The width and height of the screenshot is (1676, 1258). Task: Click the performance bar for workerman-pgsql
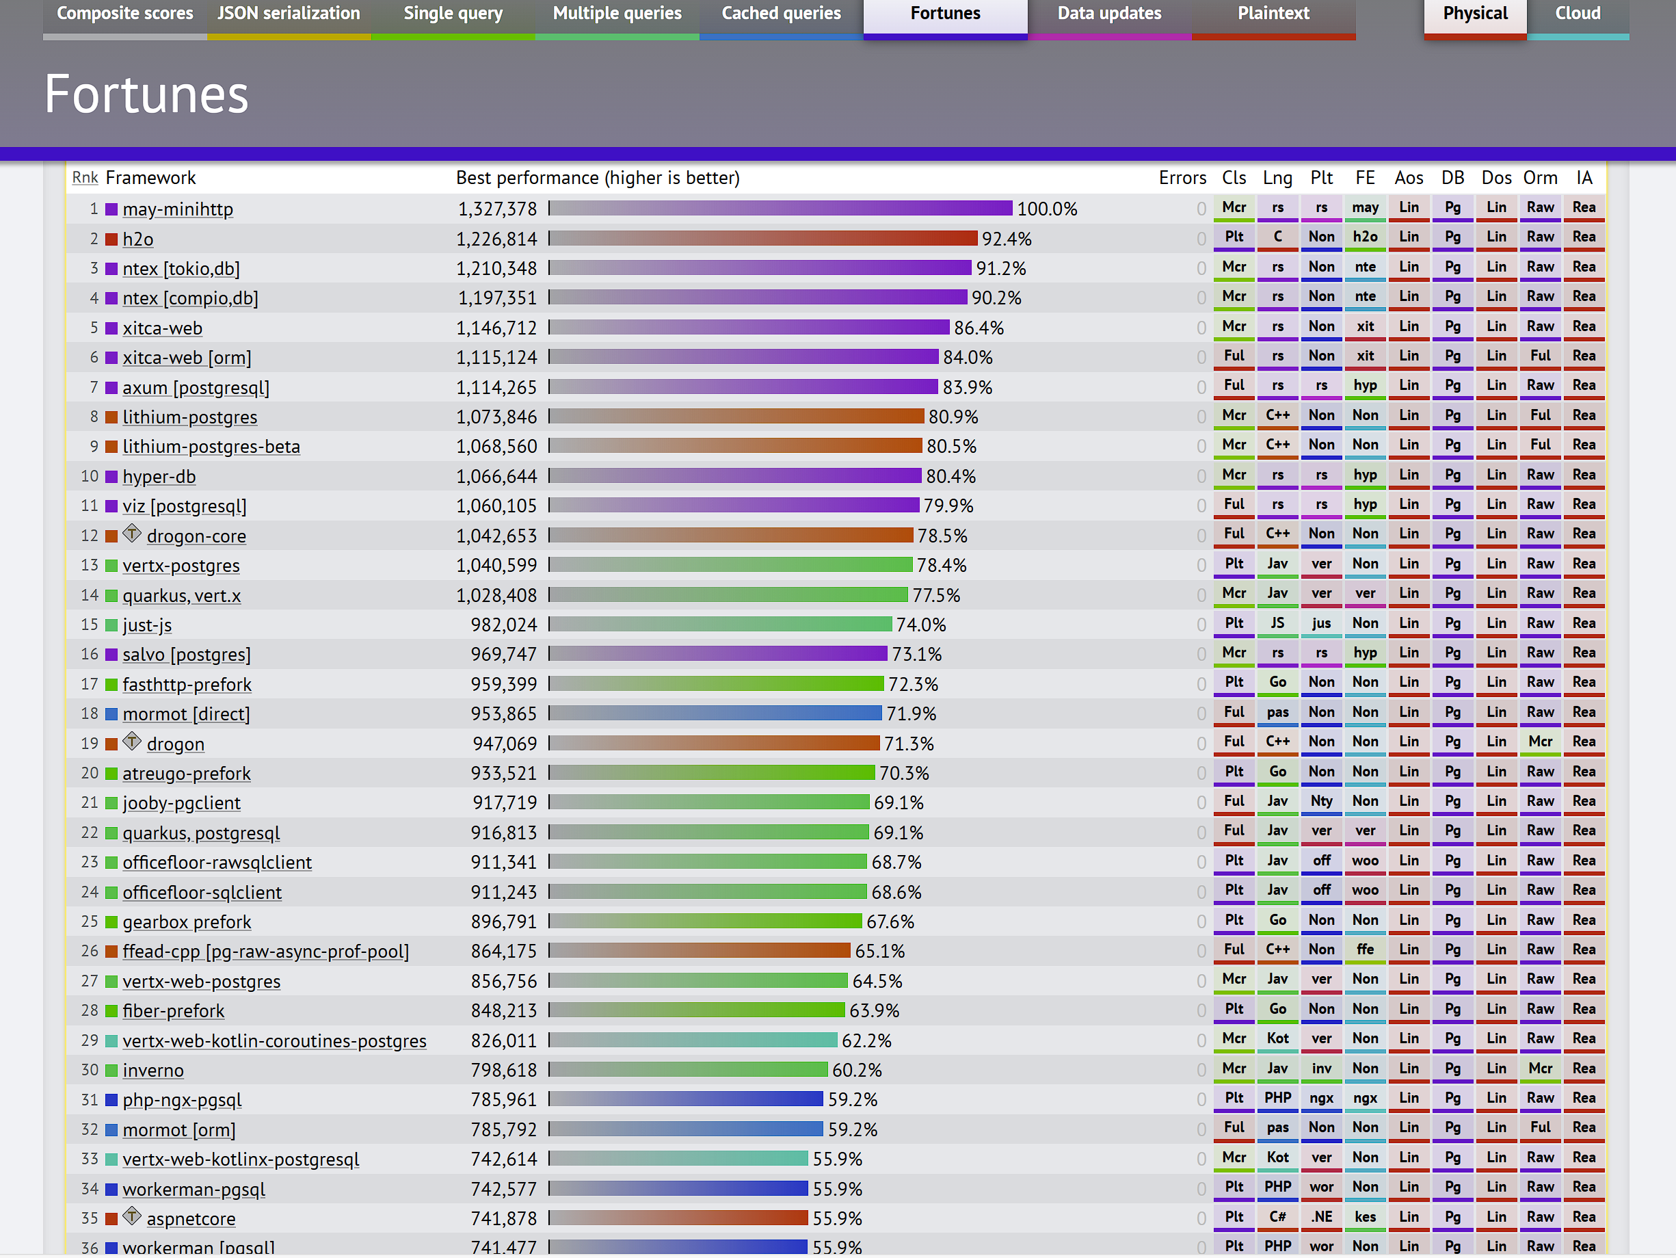pos(678,1189)
